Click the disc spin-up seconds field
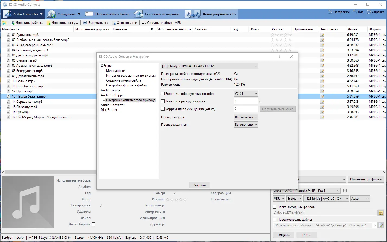 pyautogui.click(x=246, y=101)
